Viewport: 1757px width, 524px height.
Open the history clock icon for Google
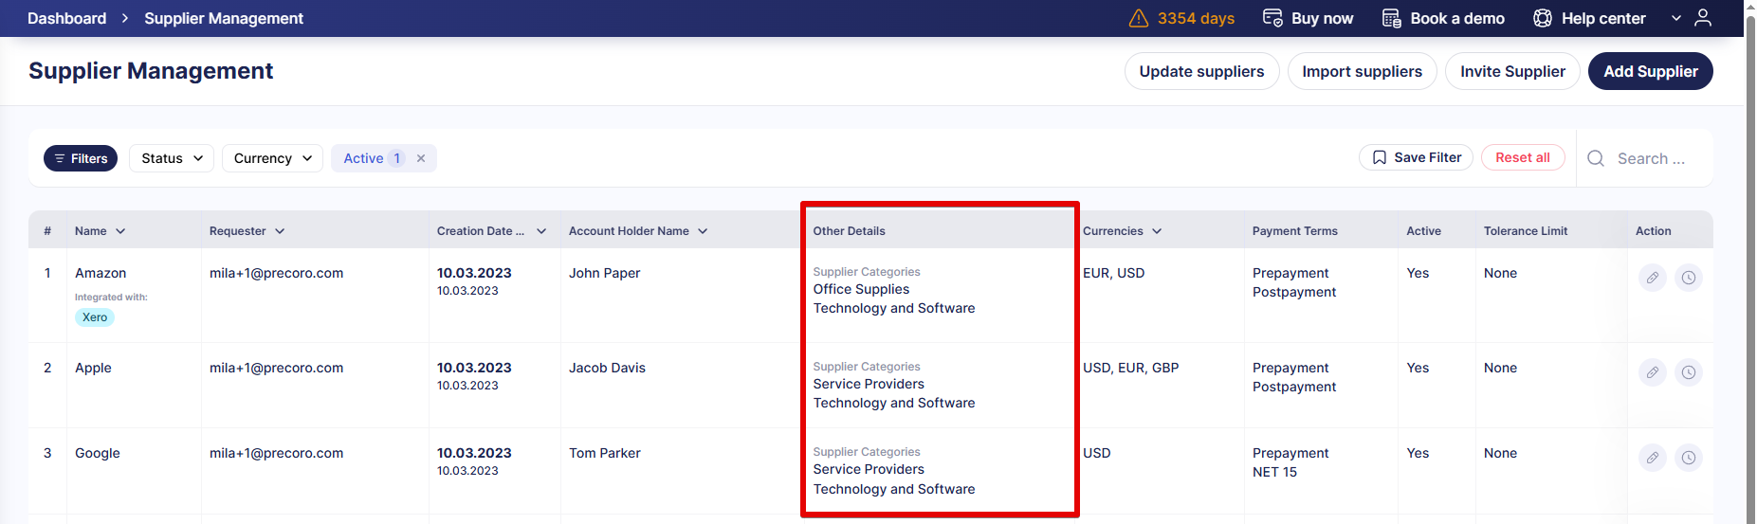pos(1689,458)
